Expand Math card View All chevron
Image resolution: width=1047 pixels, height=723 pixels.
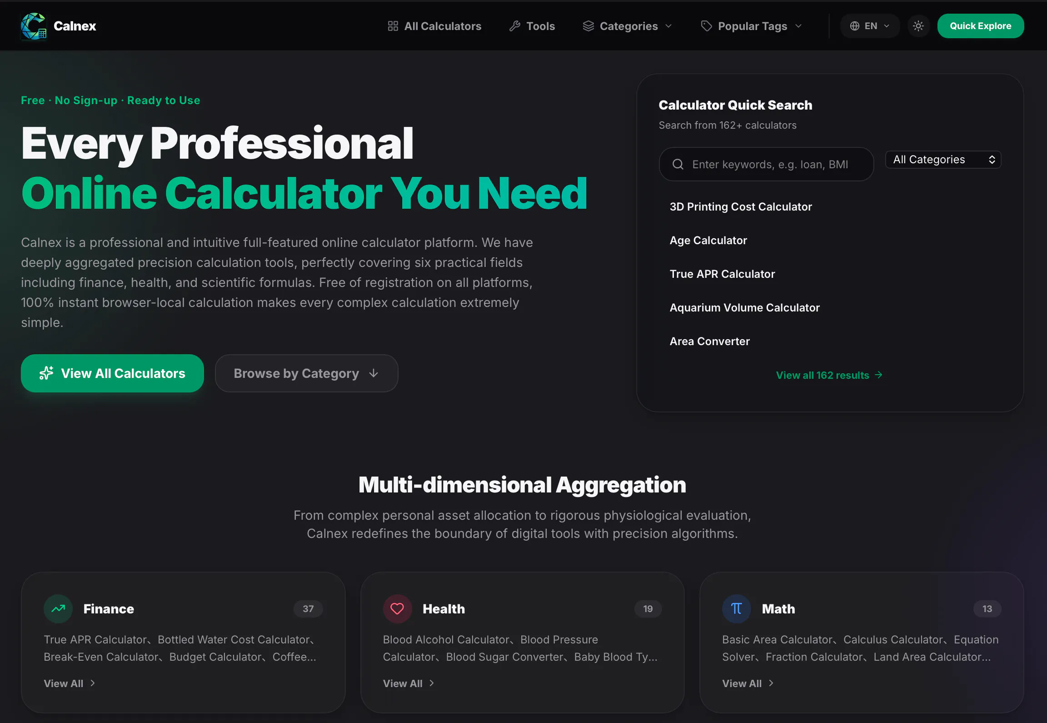pyautogui.click(x=771, y=683)
